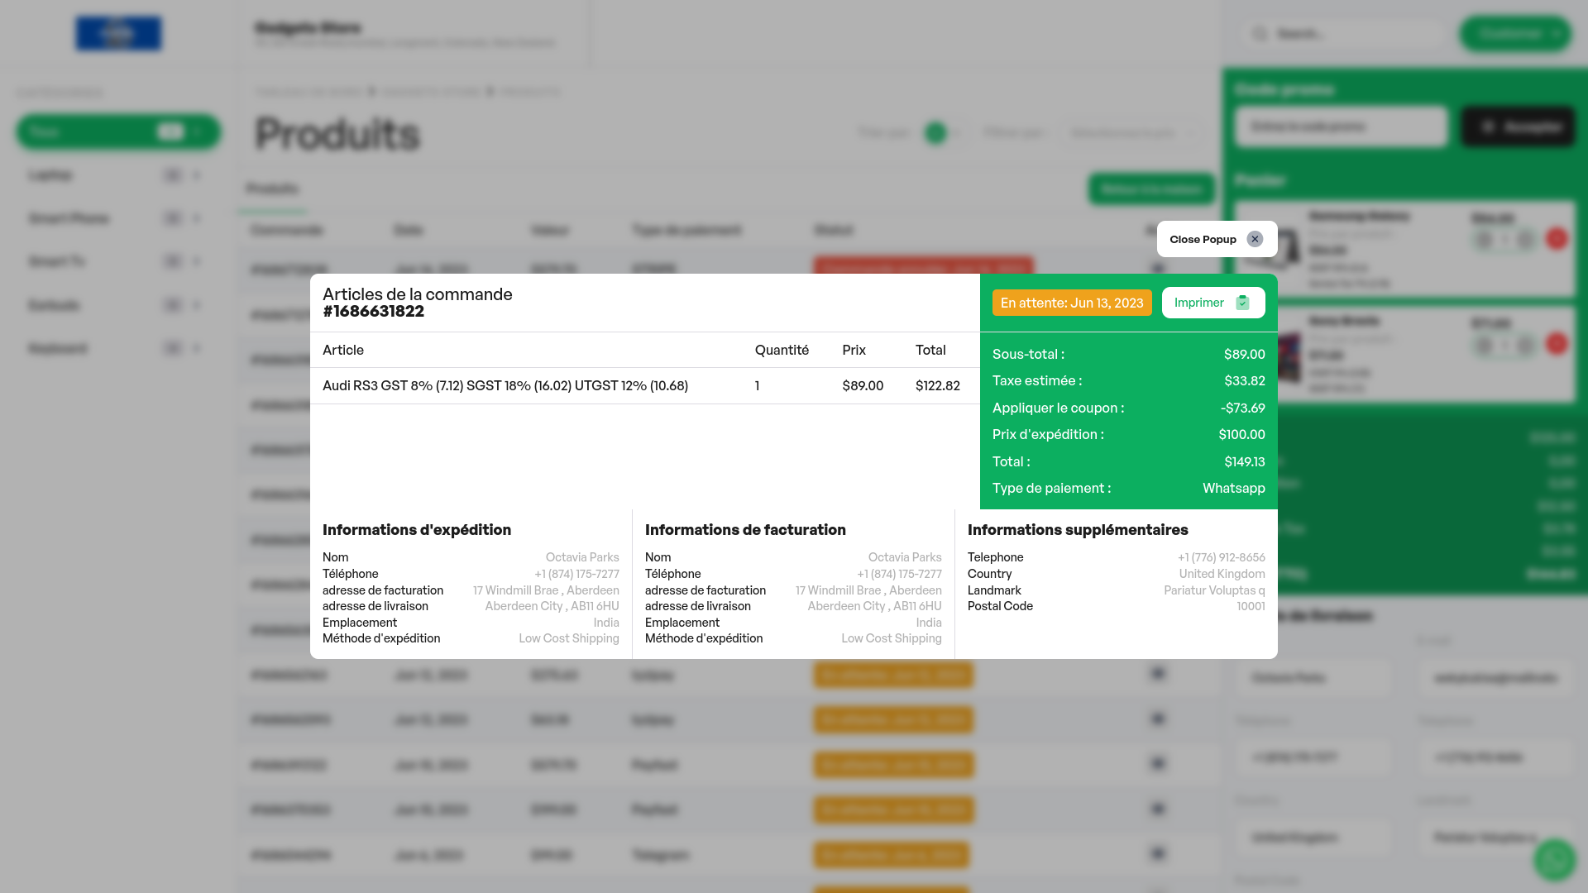Click view icon in Telegram order row

[1158, 852]
